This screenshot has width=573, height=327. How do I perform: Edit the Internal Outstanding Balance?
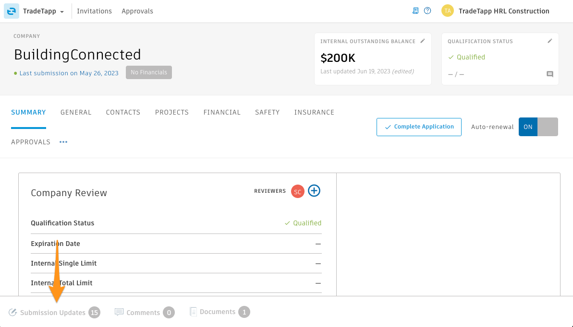(x=423, y=41)
